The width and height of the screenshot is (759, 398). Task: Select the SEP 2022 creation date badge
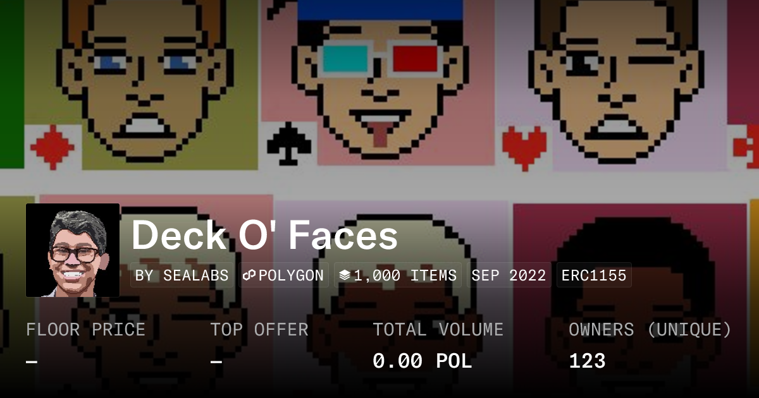click(509, 275)
